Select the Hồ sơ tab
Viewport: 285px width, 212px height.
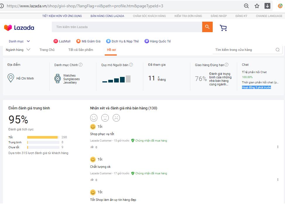111,50
